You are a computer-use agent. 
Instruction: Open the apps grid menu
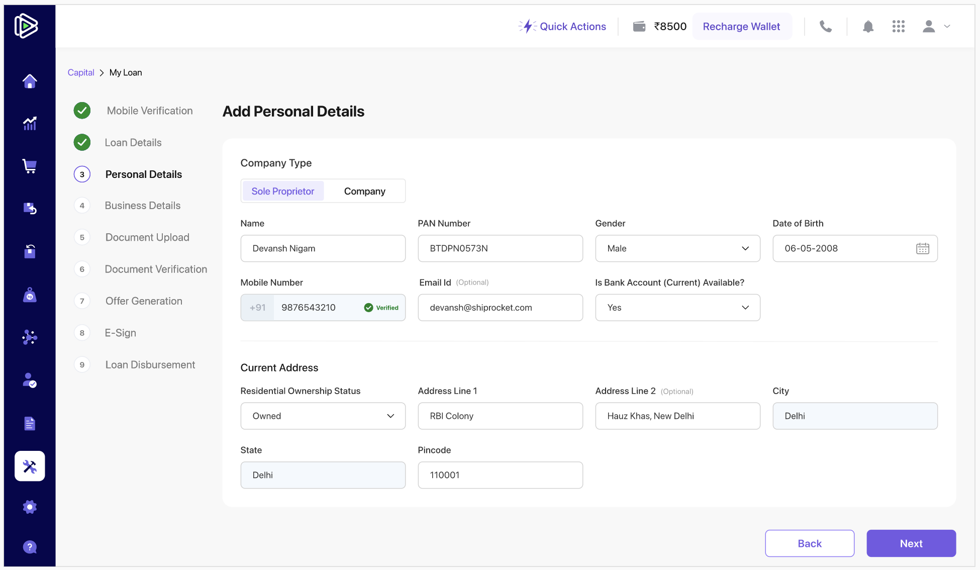pos(898,27)
